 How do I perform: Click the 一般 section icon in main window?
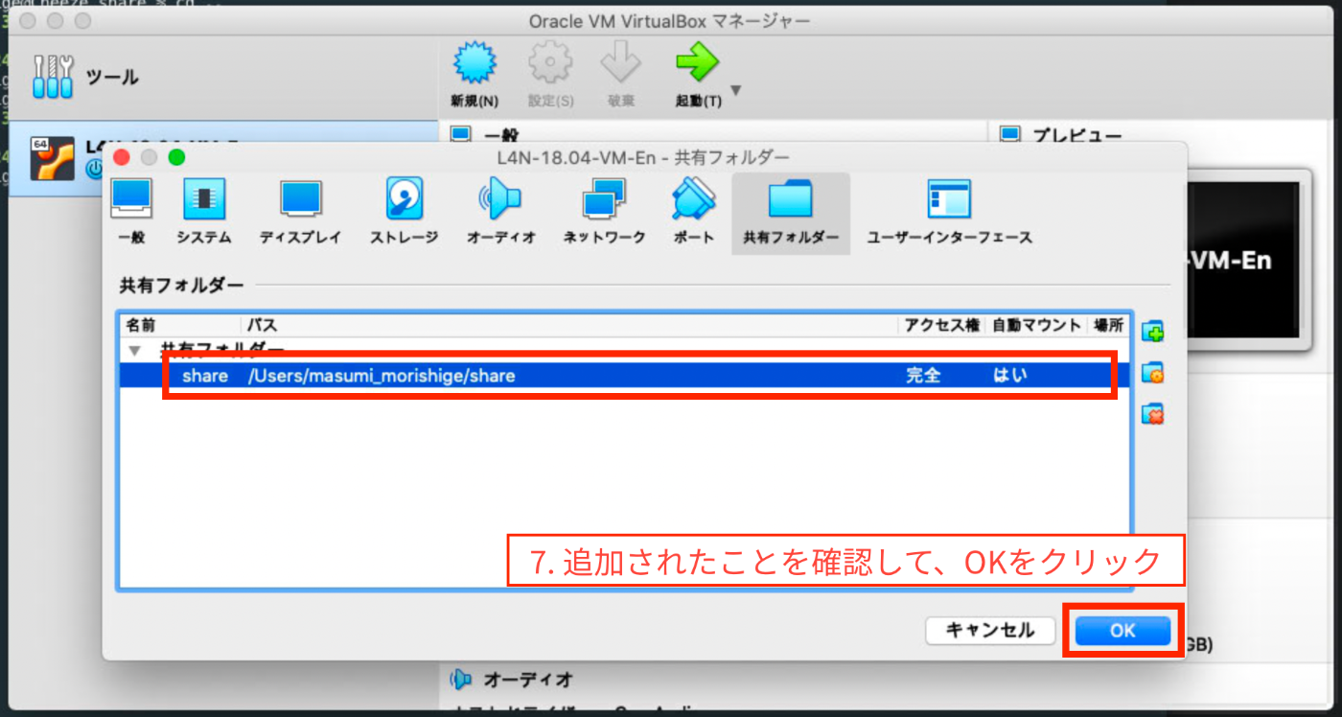462,134
